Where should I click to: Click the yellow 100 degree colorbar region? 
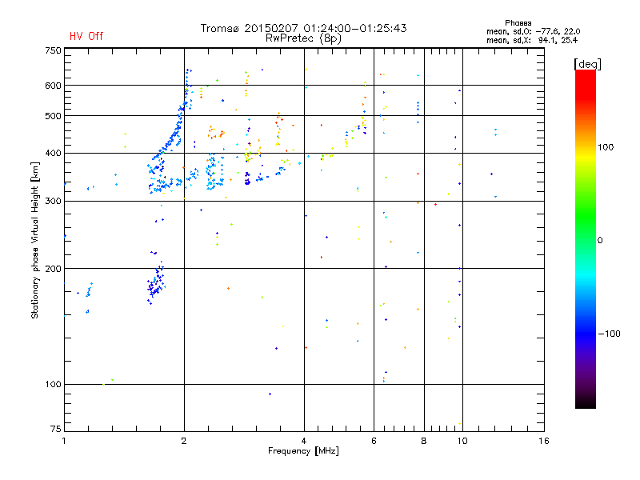586,147
